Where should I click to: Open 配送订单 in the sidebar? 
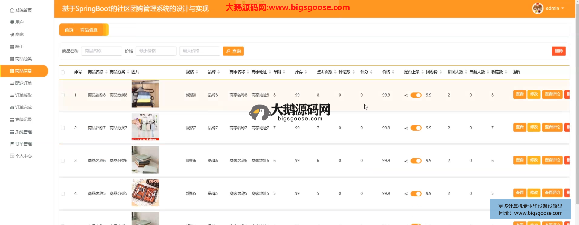click(x=24, y=83)
